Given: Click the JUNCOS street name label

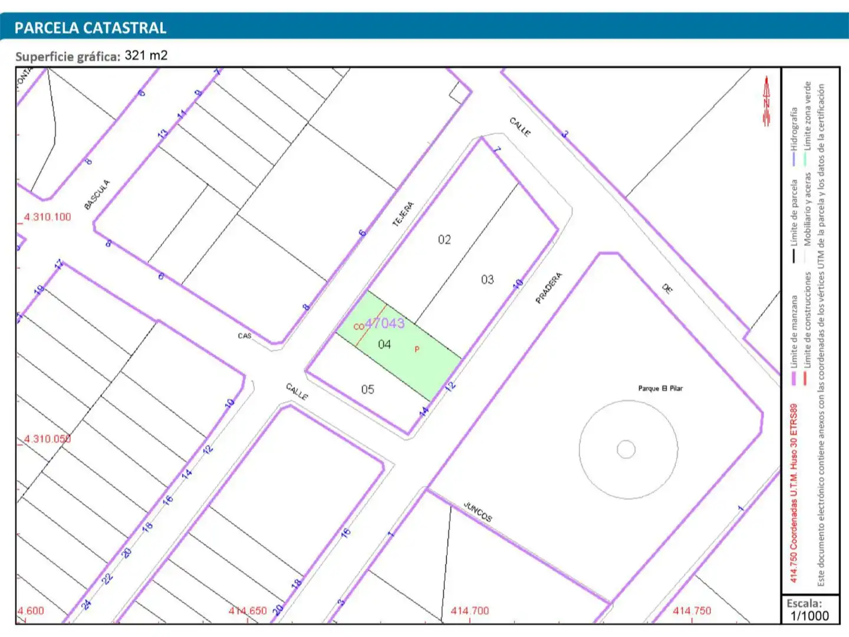Looking at the screenshot, I should coord(478,511).
